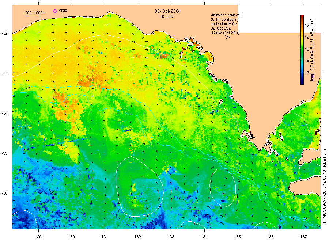Click the latitude label -36
Screen dimensions: 329x241
pos(5,193)
